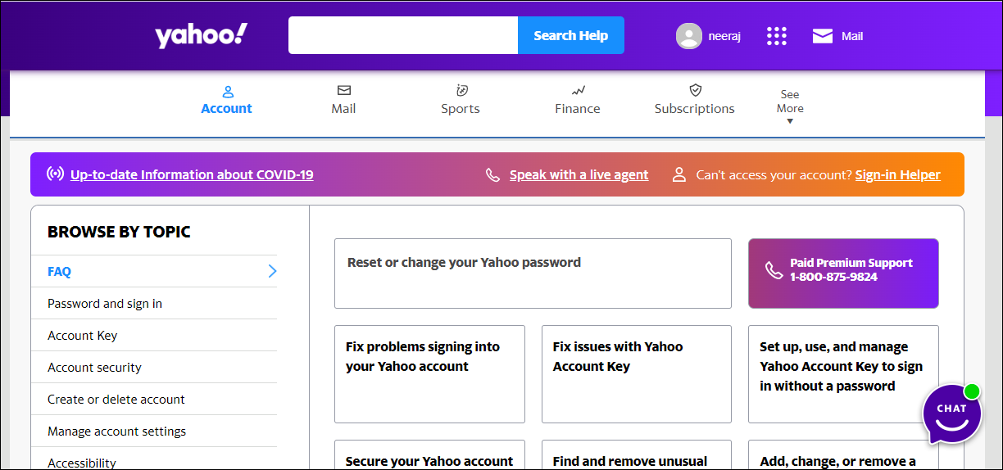
Task: Open Fix problems signing into your Yahoo account
Action: 429,374
